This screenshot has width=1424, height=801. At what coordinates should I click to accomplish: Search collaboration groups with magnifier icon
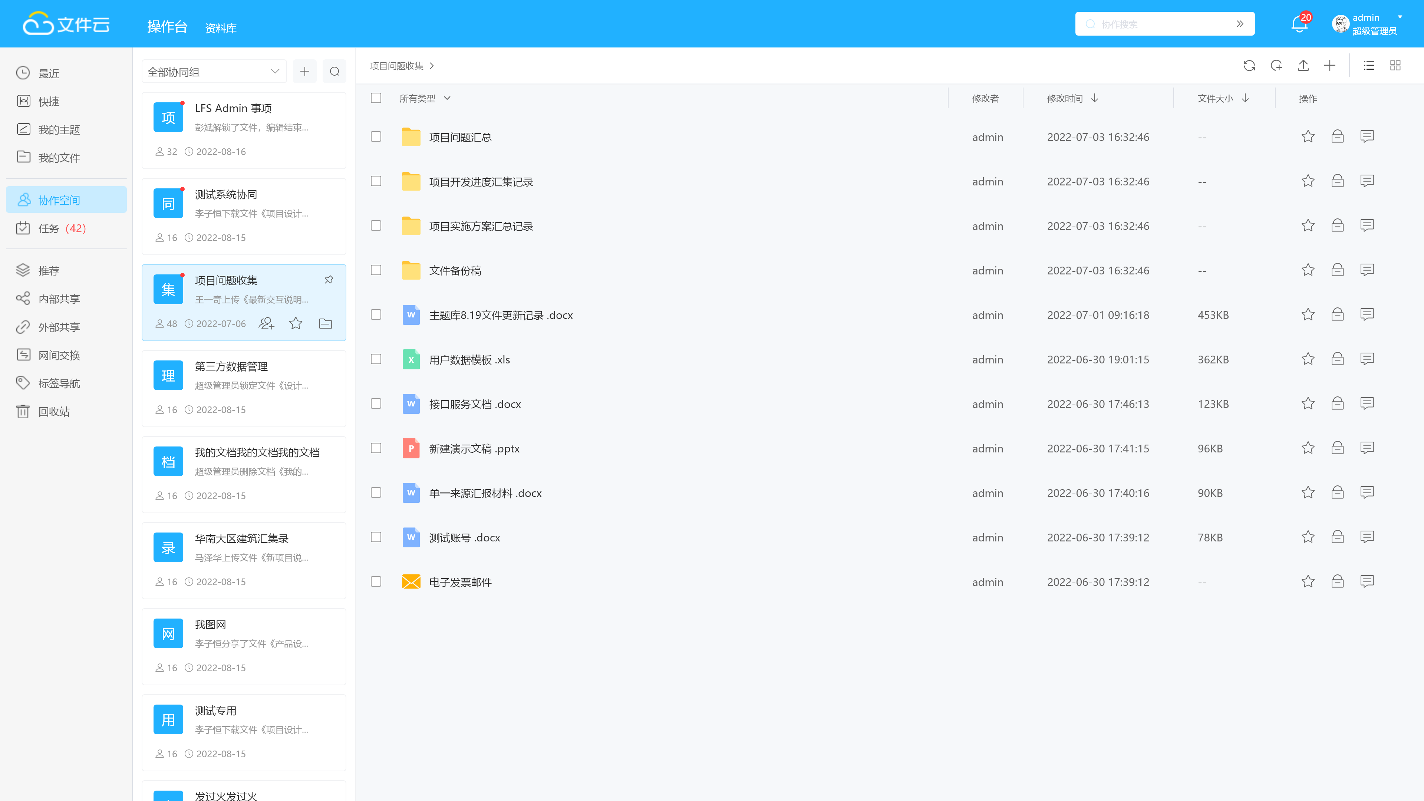click(x=334, y=71)
